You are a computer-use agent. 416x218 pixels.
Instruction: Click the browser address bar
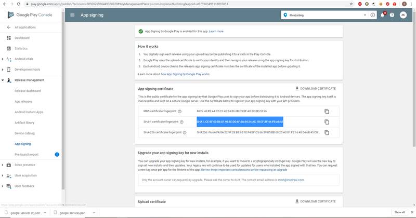(186, 4)
